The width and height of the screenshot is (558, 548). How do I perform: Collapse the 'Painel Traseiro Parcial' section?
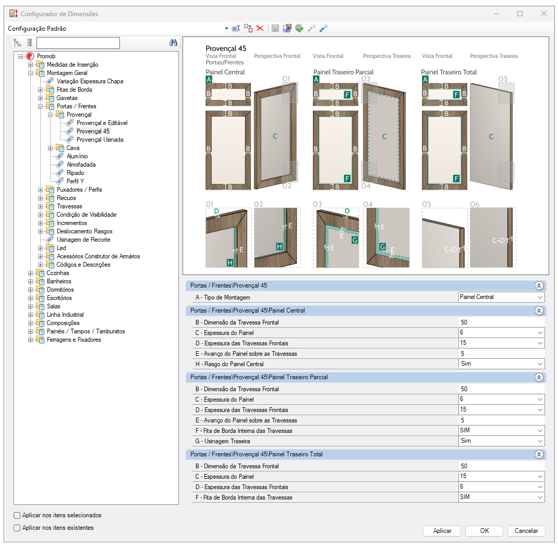[539, 377]
